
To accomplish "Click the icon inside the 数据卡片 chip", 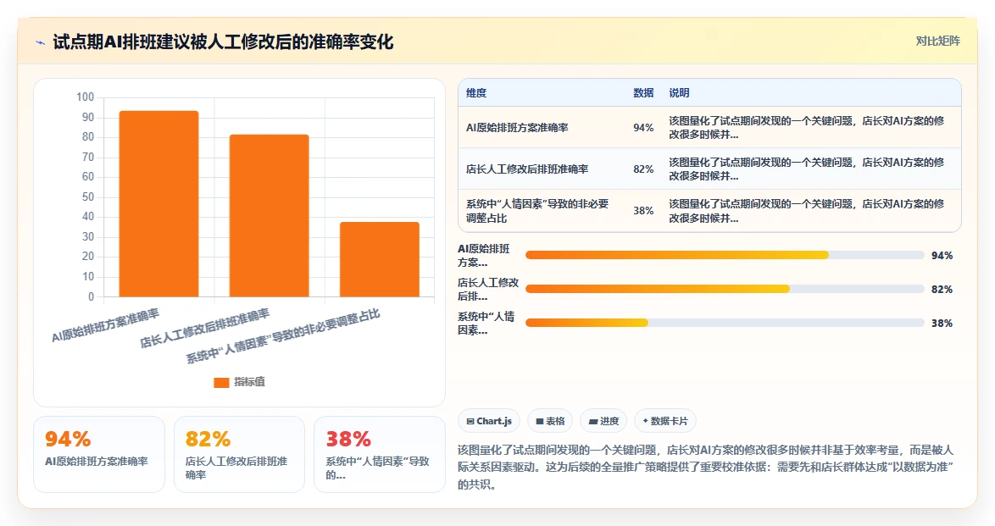I will [x=645, y=421].
